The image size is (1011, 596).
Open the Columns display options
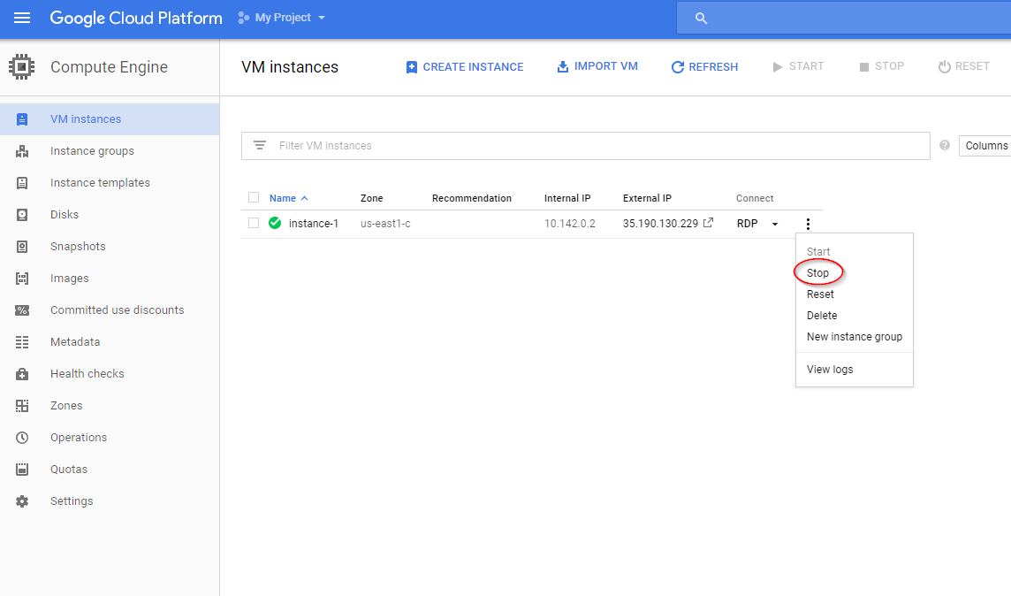[x=985, y=146]
